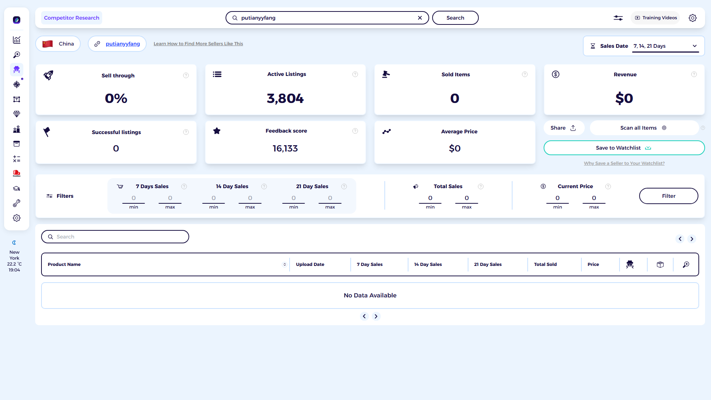Open the analytics chart icon in sidebar
The width and height of the screenshot is (711, 400).
click(17, 40)
